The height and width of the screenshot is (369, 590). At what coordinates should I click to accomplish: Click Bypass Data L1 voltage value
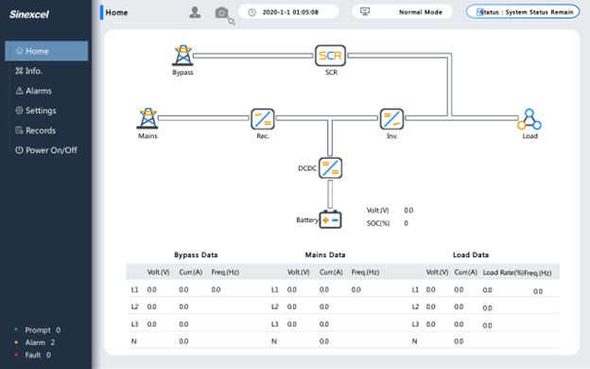click(151, 290)
